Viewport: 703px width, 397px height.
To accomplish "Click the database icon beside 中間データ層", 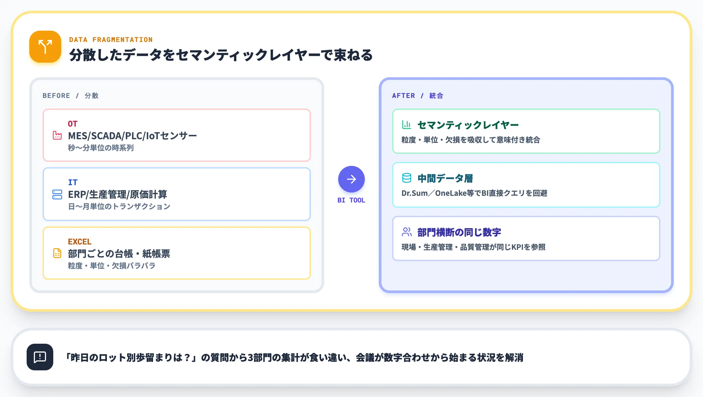I will 406,178.
